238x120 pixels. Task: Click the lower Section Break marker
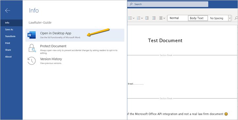(x=166, y=99)
